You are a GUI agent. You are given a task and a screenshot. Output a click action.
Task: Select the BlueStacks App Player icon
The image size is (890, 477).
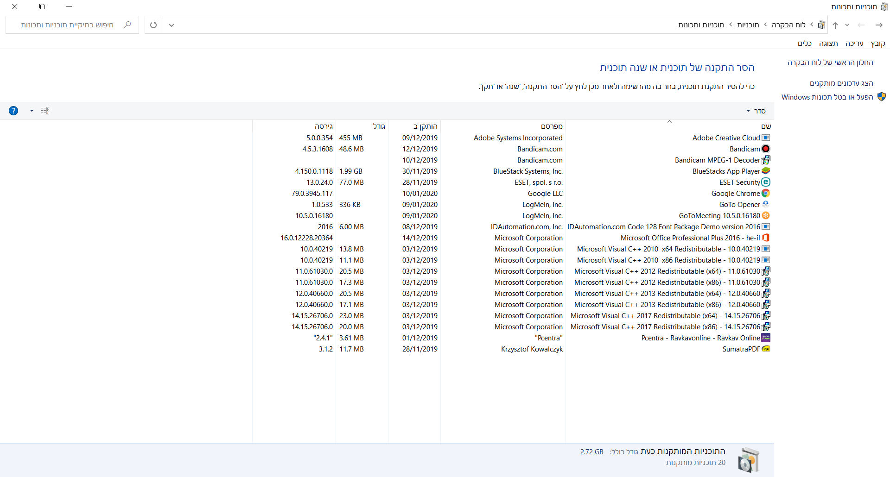coord(766,171)
